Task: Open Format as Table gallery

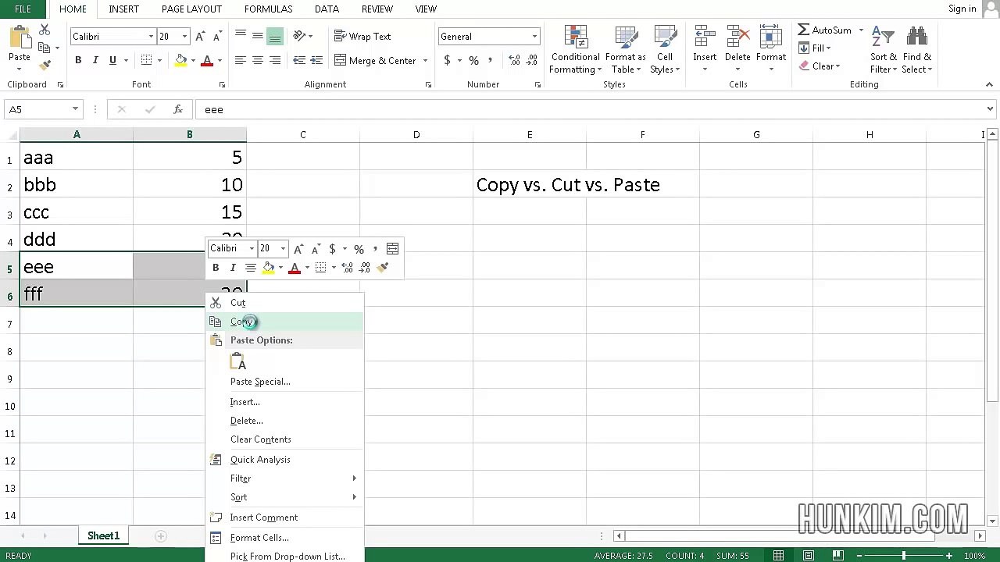Action: pyautogui.click(x=626, y=50)
